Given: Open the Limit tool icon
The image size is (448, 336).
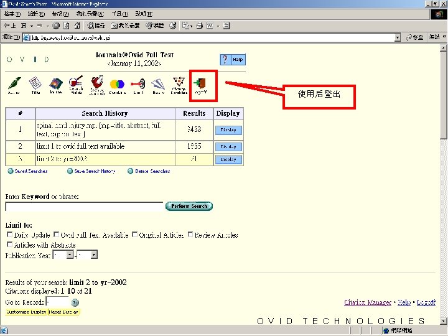Looking at the screenshot, I should pyautogui.click(x=138, y=86).
